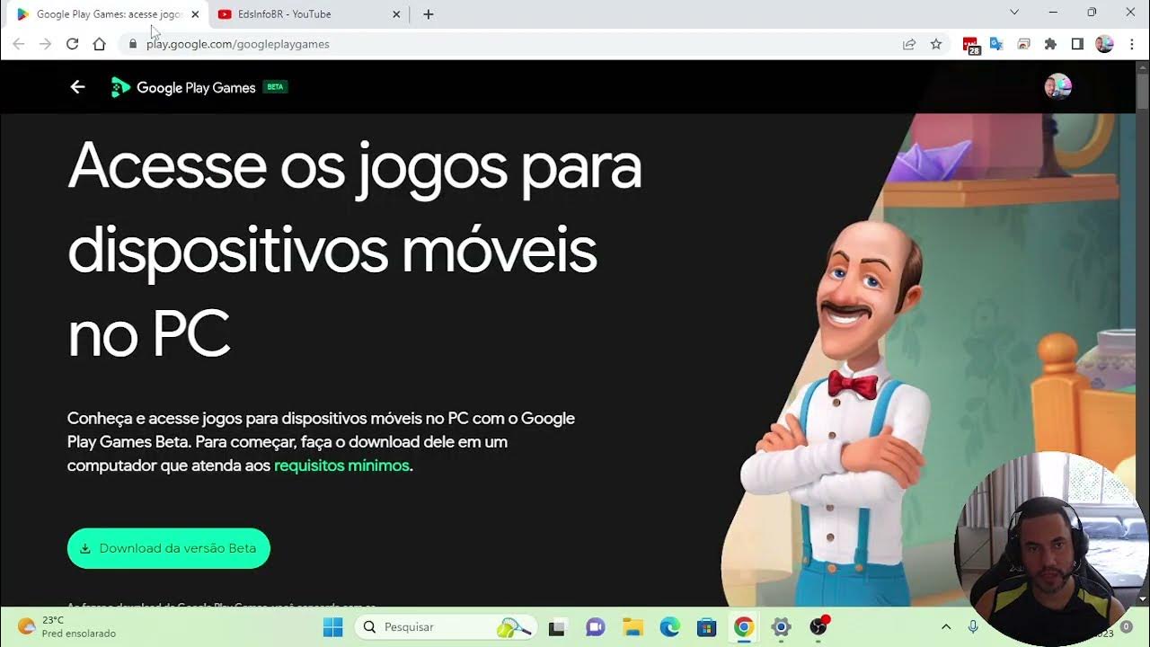The width and height of the screenshot is (1150, 647).
Task: Bookmark this page with the star
Action: pos(936,44)
